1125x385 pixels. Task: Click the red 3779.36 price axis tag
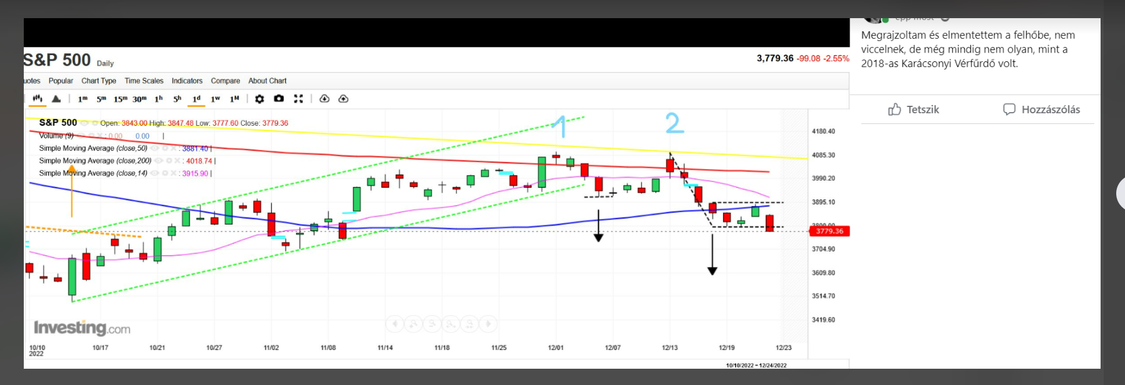coord(830,231)
